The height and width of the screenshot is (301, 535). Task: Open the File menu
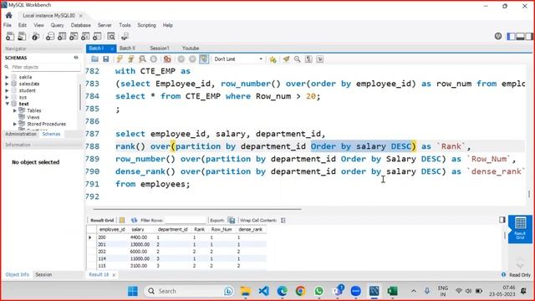pos(8,25)
